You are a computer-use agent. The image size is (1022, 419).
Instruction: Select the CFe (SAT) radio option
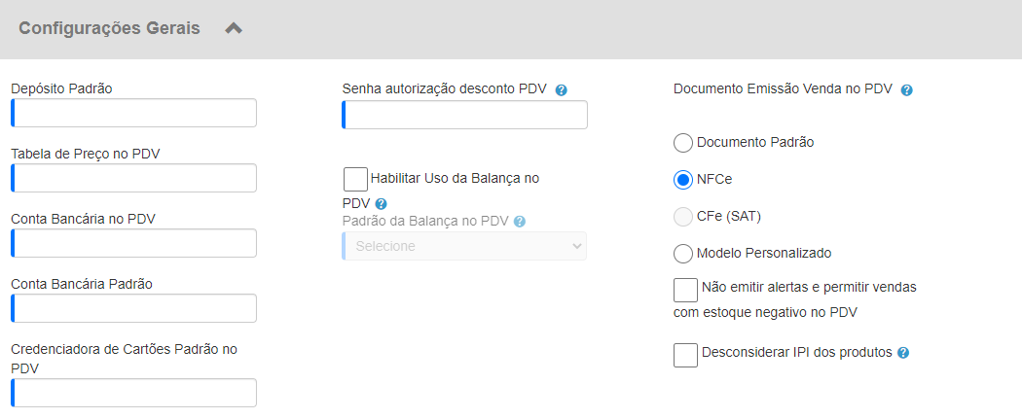[682, 217]
